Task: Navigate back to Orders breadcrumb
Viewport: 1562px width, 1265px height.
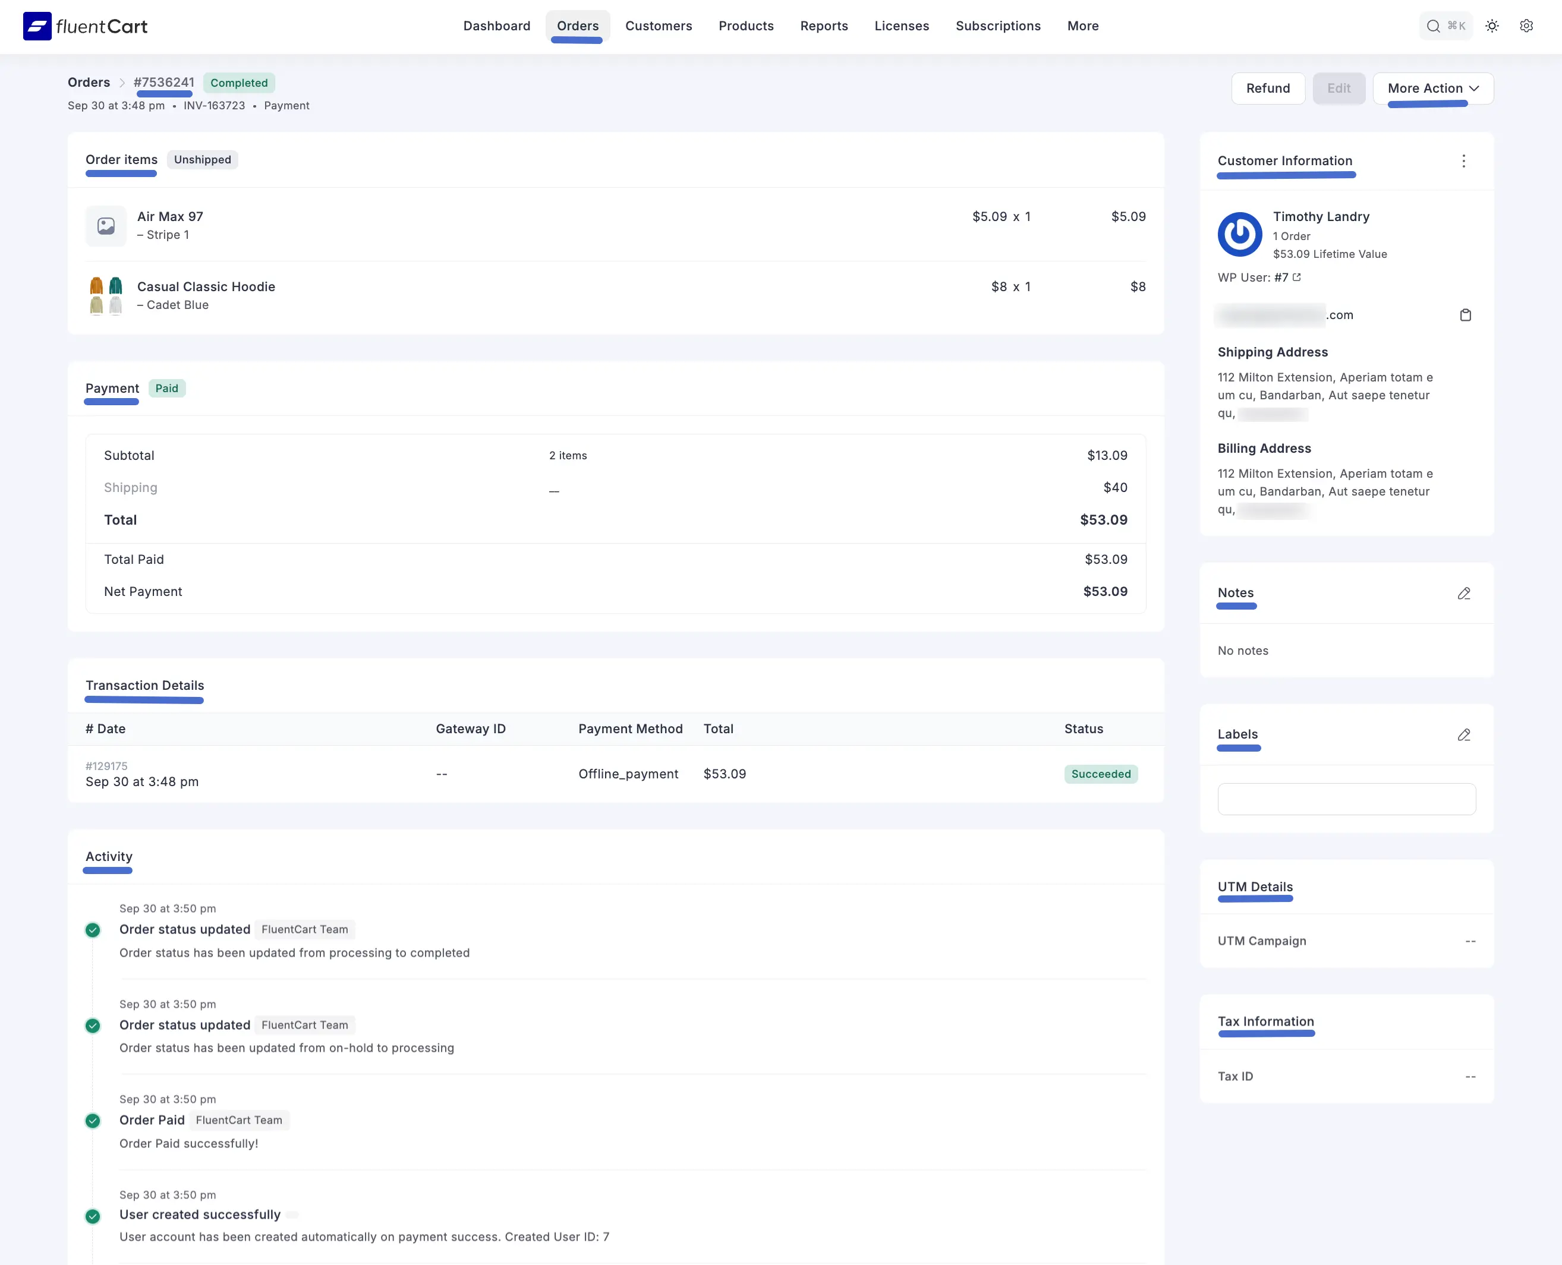Action: 89,83
